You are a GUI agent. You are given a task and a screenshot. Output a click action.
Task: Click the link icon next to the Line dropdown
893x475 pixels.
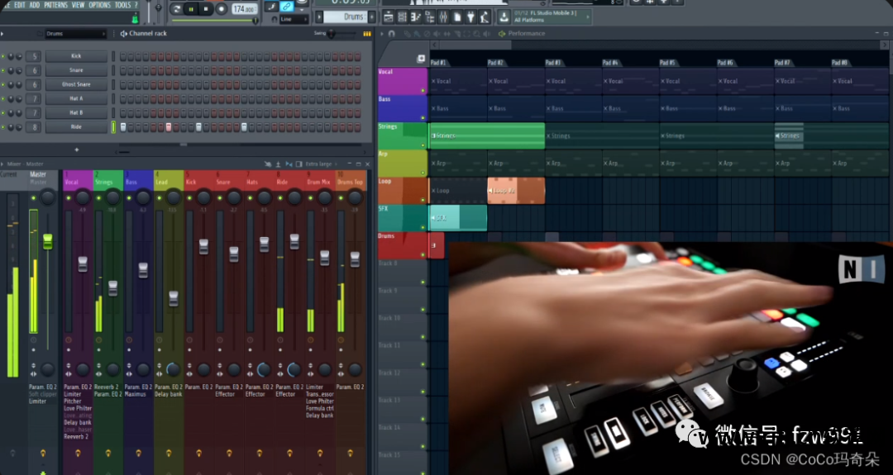click(x=287, y=7)
